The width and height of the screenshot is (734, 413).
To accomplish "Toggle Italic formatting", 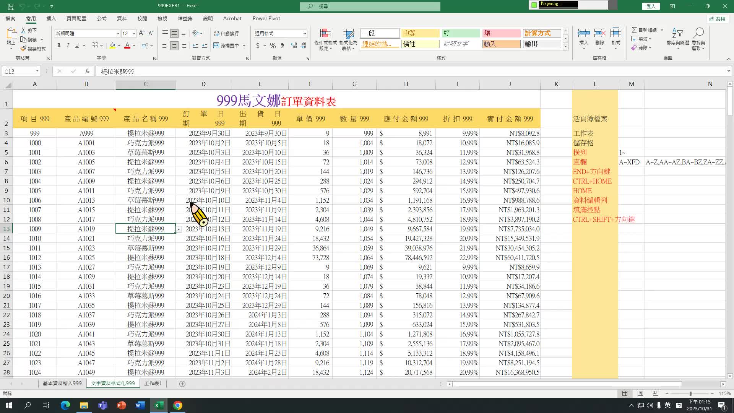I will coord(68,46).
